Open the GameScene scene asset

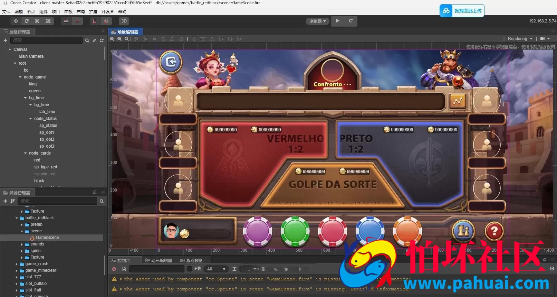pos(47,238)
